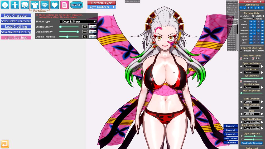The image size is (265, 149).
Task: Select clothing set 1
Action: click(x=241, y=8)
